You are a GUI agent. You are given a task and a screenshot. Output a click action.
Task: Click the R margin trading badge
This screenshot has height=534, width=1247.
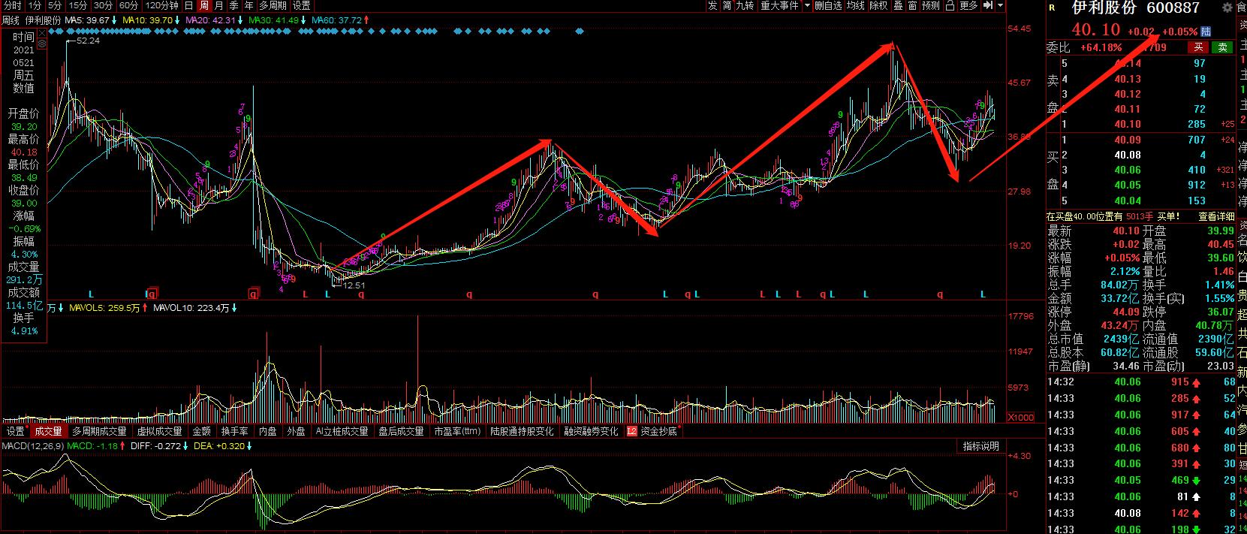pos(1052,8)
